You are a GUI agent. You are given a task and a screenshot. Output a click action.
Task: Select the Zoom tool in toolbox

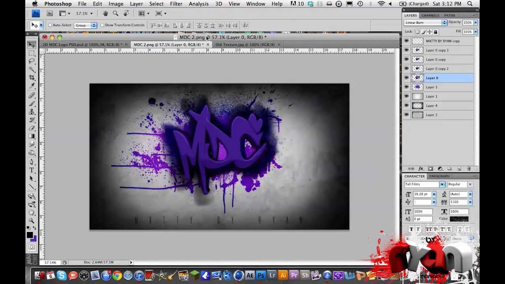[32, 221]
